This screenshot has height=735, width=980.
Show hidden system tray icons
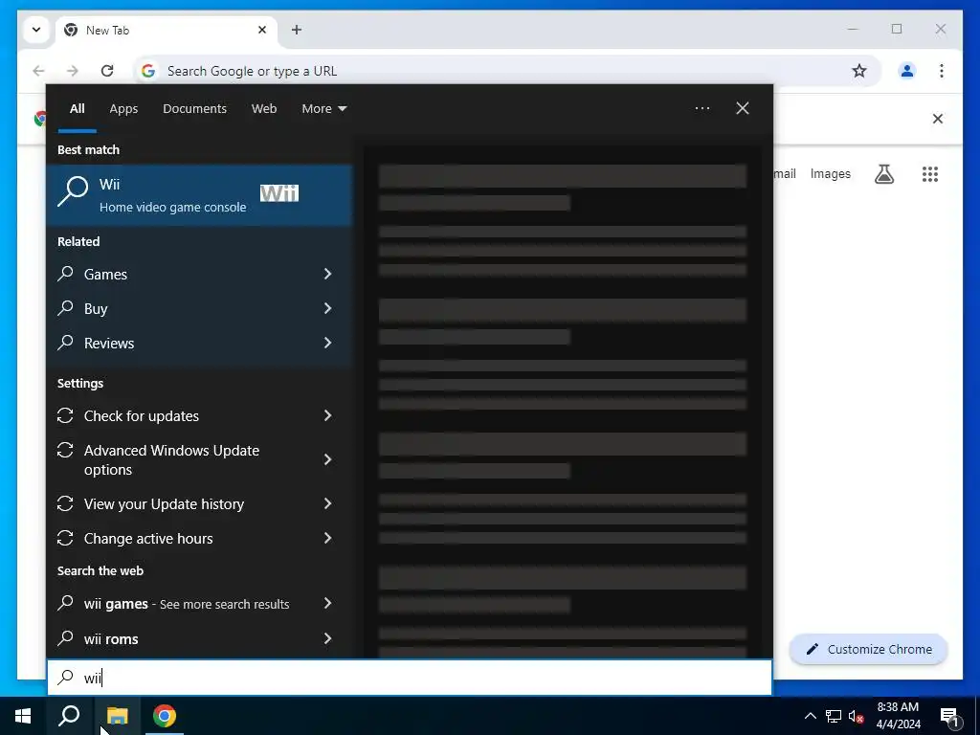point(810,716)
